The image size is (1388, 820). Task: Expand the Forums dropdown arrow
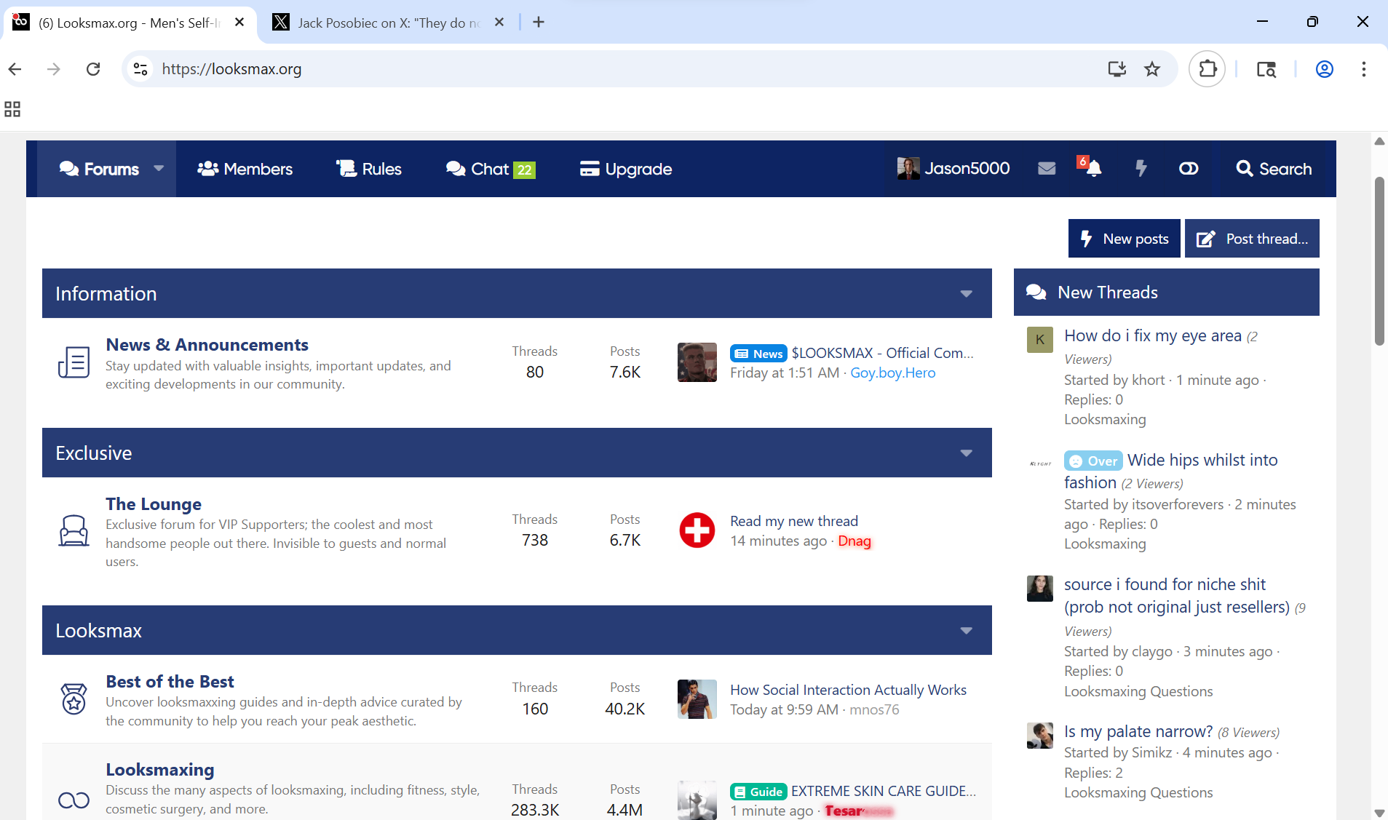(x=159, y=169)
